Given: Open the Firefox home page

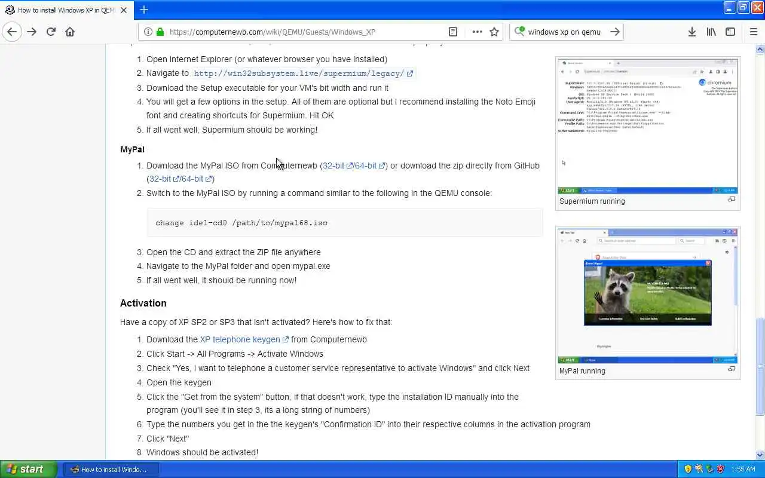Looking at the screenshot, I should coord(70,32).
